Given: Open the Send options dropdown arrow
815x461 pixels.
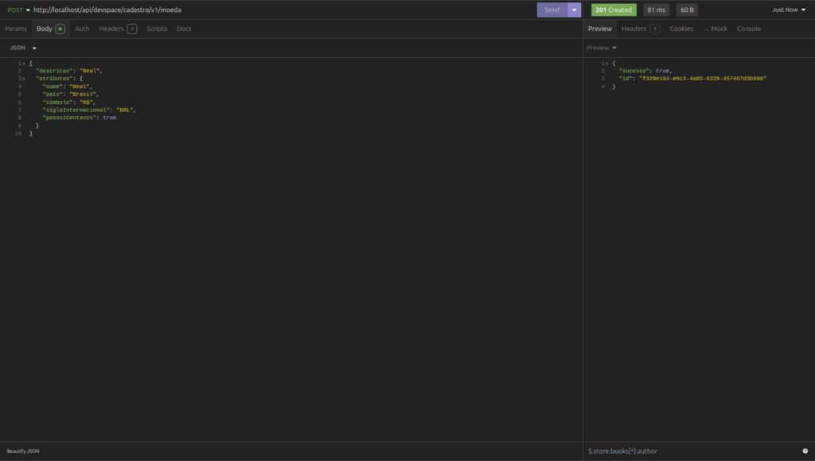Looking at the screenshot, I should [x=575, y=10].
